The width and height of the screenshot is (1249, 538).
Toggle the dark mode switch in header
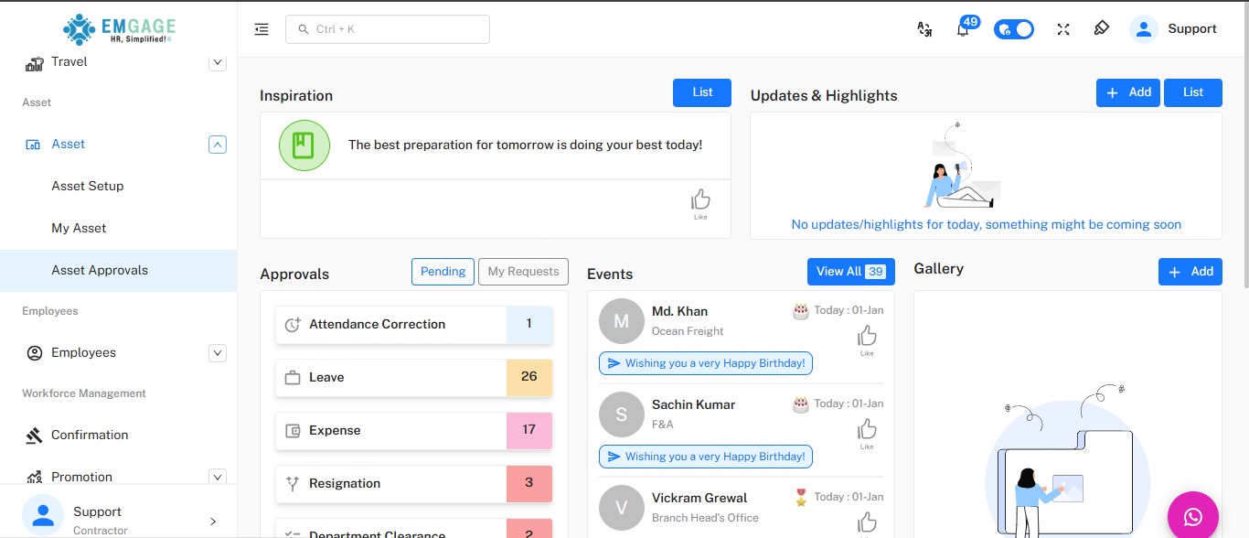click(1014, 28)
